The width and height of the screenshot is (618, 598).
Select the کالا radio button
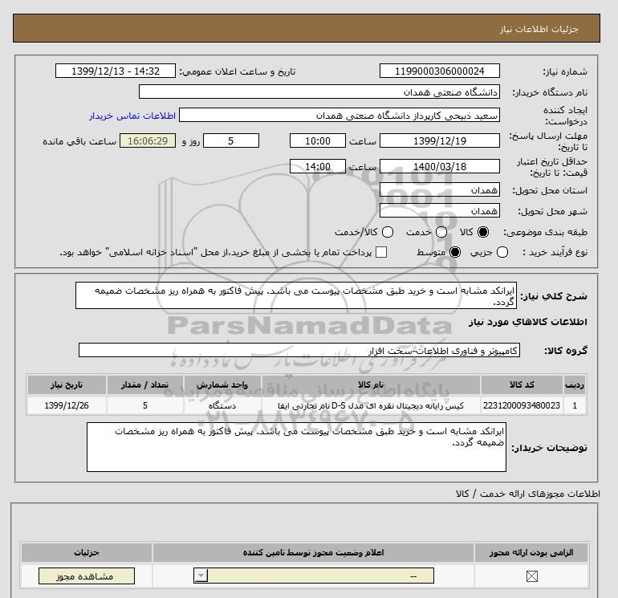click(483, 232)
